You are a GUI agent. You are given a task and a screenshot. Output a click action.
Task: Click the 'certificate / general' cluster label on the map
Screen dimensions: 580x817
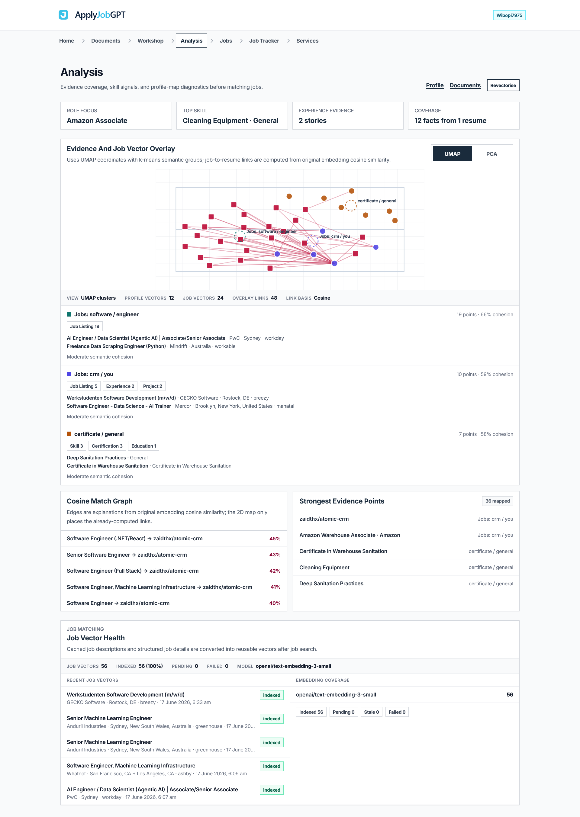point(377,201)
